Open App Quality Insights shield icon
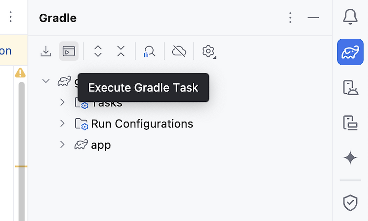The image size is (368, 221). [x=350, y=203]
